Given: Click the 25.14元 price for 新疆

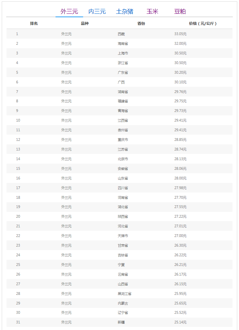Looking at the screenshot, I should 180,322.
